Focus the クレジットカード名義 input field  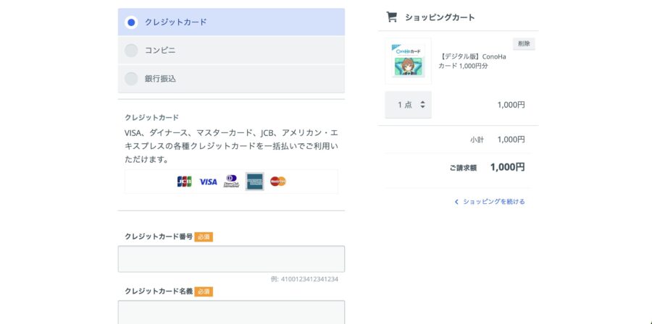click(x=231, y=312)
